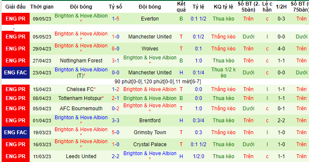
Task: Open the Crystal Palace team link
Action: tap(150, 144)
